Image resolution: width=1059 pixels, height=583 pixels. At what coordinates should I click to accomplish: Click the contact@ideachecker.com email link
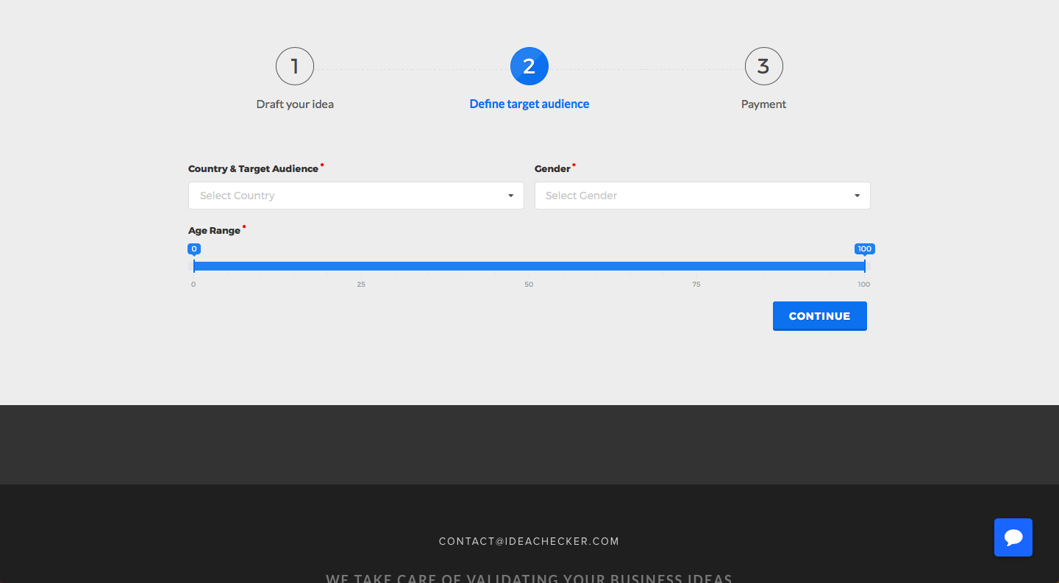[529, 541]
